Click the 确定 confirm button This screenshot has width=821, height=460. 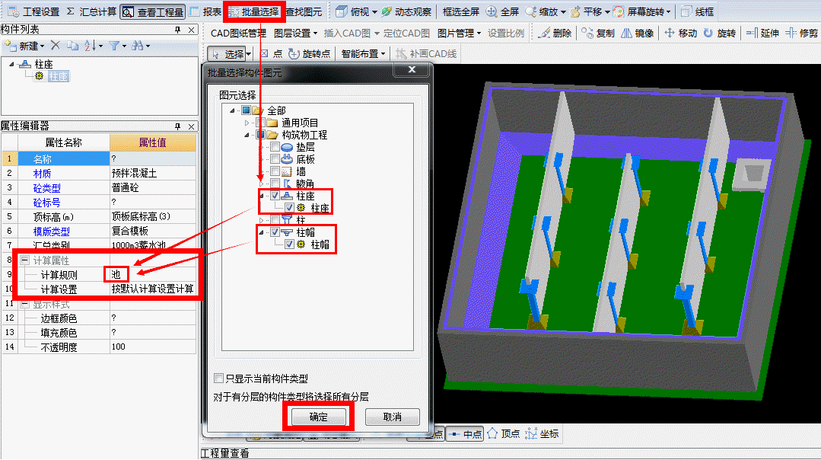click(x=318, y=417)
